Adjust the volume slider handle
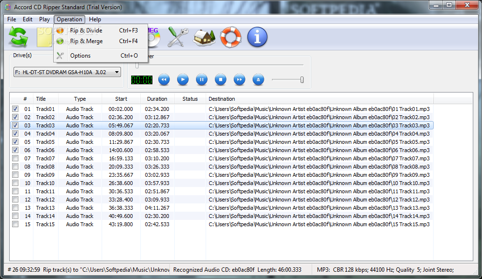The image size is (482, 279). coord(302,79)
